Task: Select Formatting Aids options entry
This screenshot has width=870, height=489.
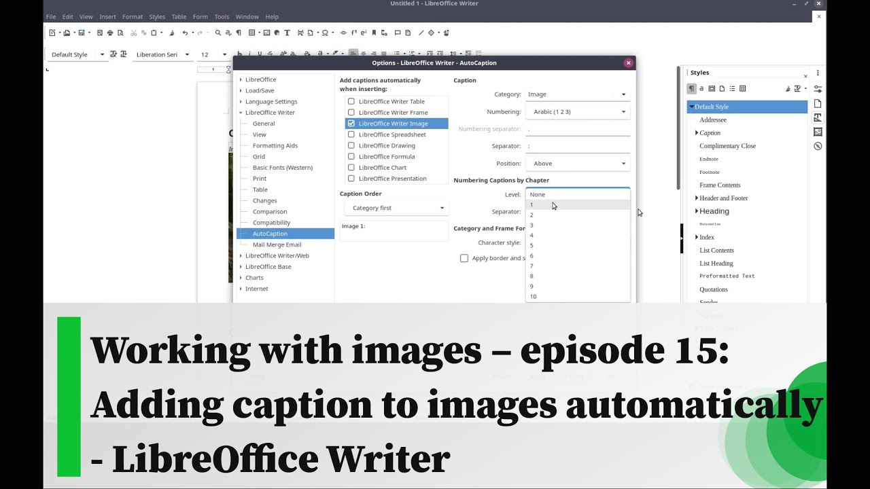Action: pos(275,145)
